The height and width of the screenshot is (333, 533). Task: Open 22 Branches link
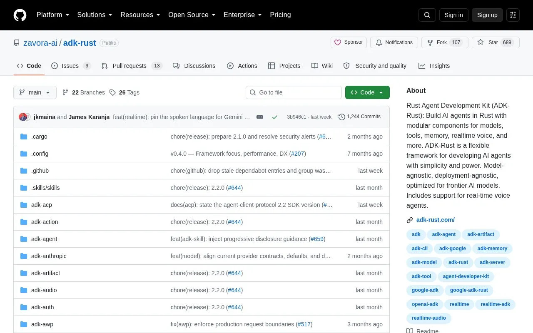[x=84, y=92]
